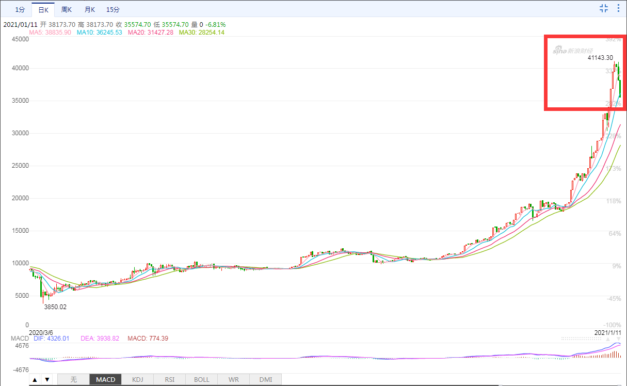Switch indicator to RSI
The width and height of the screenshot is (627, 386).
point(170,379)
